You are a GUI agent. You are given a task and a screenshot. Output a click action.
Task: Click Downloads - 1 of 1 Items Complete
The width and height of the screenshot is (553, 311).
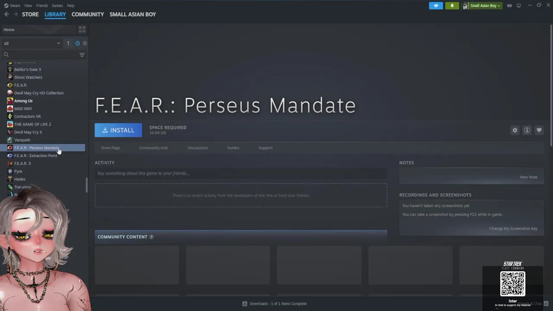point(278,304)
